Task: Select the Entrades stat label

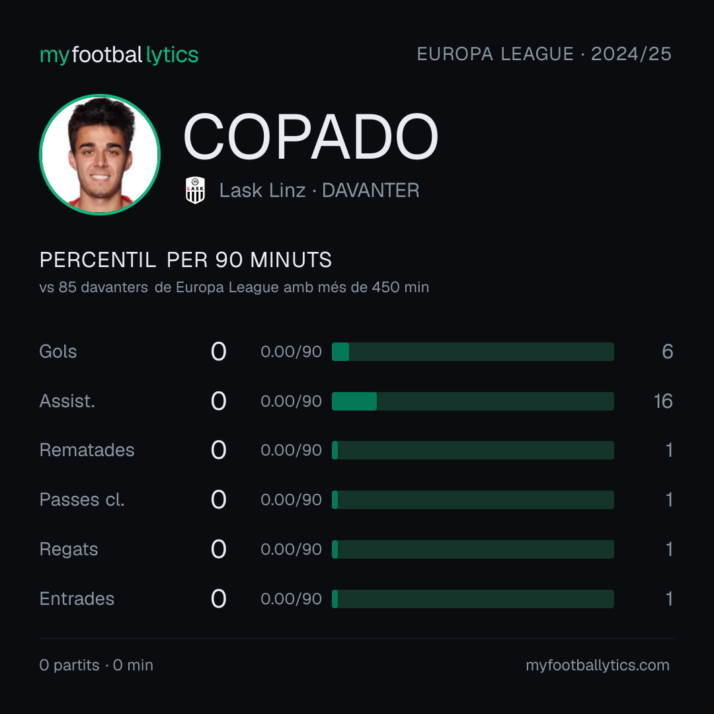Action: [x=77, y=599]
